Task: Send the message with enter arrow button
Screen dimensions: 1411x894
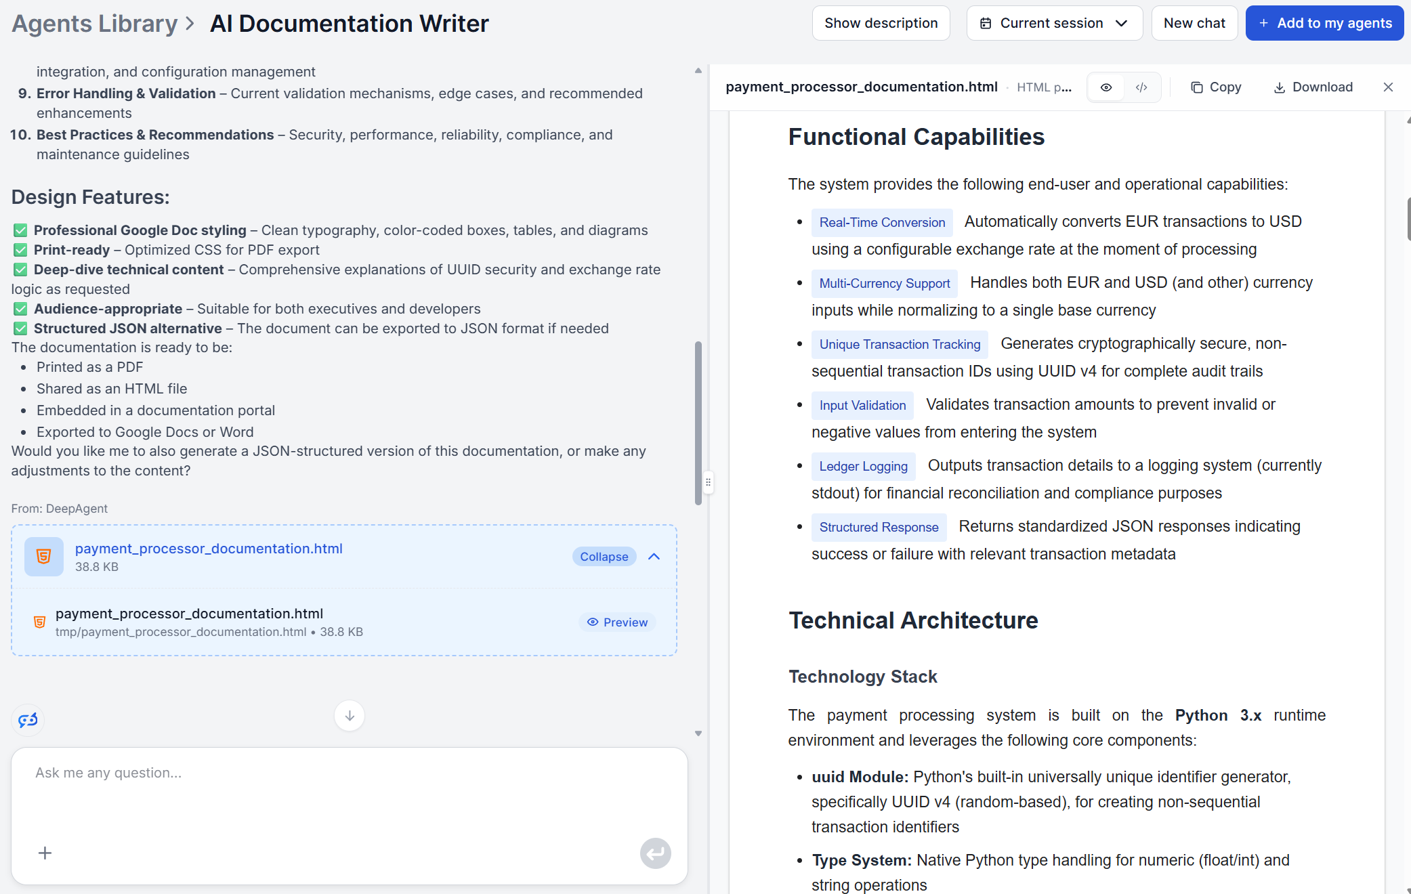Action: [x=656, y=853]
